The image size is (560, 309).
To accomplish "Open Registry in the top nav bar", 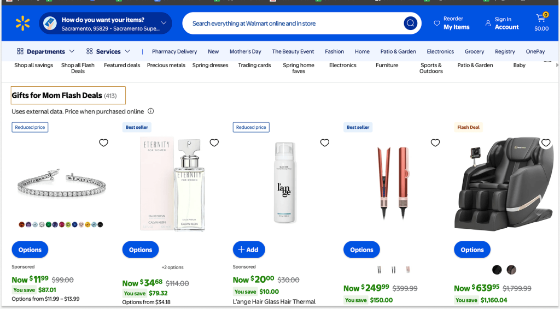I will (505, 51).
